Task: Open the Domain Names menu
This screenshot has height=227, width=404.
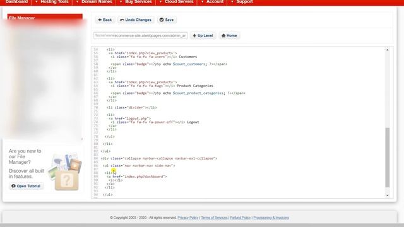Action: [x=97, y=2]
